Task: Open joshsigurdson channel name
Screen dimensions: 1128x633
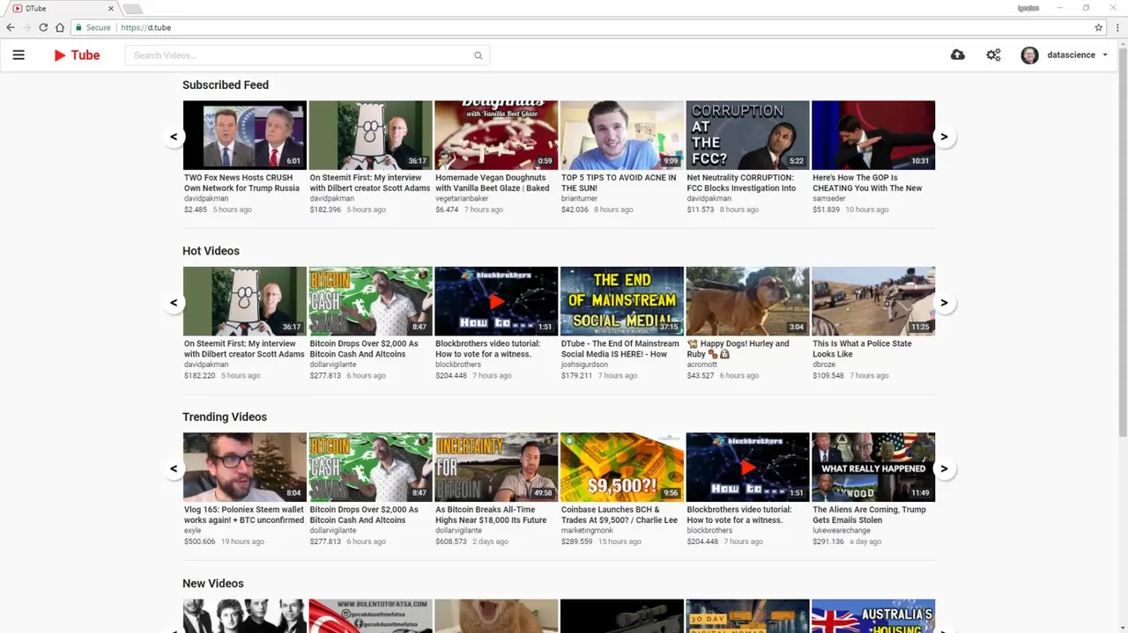Action: [x=584, y=364]
